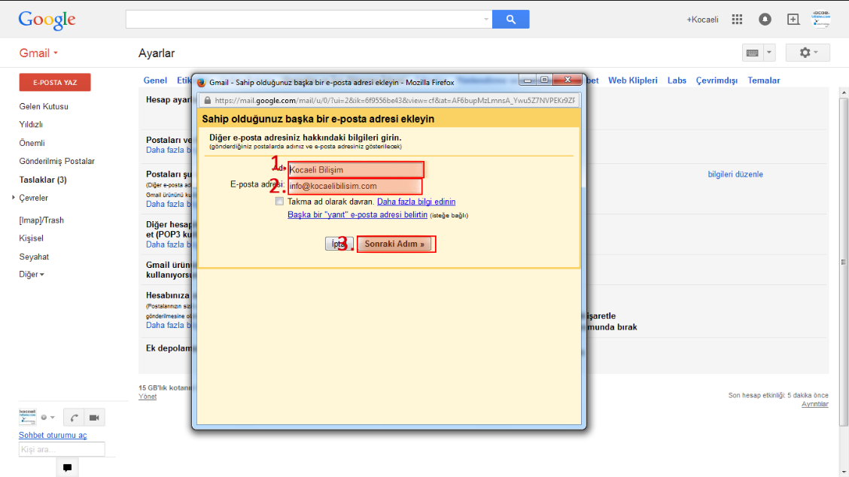The image size is (849, 477).
Task: Open [Imap]/Trash label
Action: [41, 220]
